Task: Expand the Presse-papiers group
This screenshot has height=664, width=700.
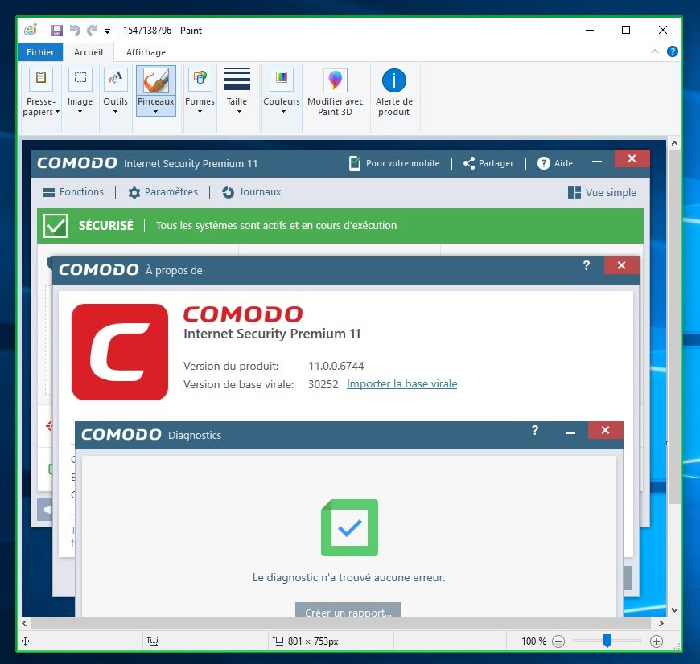Action: [41, 107]
